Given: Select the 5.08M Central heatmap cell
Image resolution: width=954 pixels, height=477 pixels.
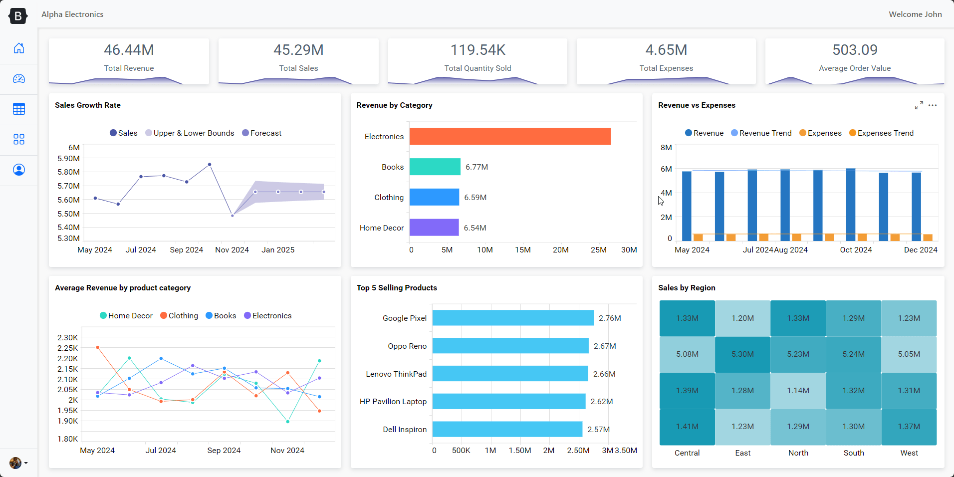Looking at the screenshot, I should tap(687, 354).
